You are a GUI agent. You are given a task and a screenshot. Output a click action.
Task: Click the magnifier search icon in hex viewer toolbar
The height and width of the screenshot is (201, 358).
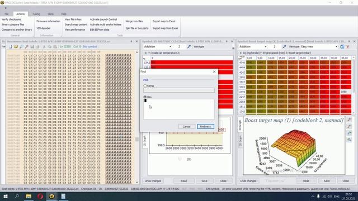[x=21, y=46]
